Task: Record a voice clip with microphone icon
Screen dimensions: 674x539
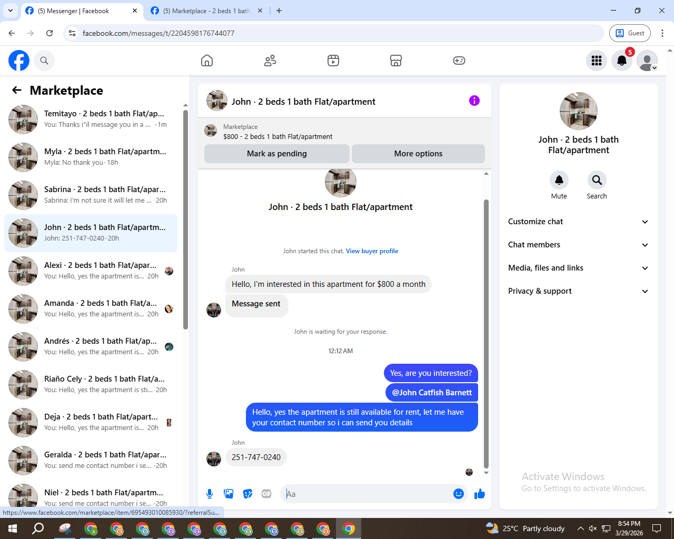Action: point(210,494)
